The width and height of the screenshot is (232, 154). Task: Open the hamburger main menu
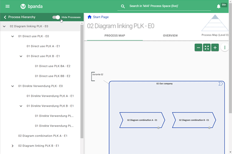[8, 6]
